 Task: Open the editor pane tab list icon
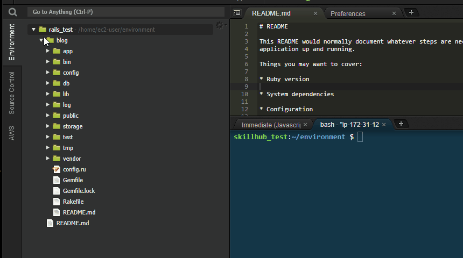point(237,13)
